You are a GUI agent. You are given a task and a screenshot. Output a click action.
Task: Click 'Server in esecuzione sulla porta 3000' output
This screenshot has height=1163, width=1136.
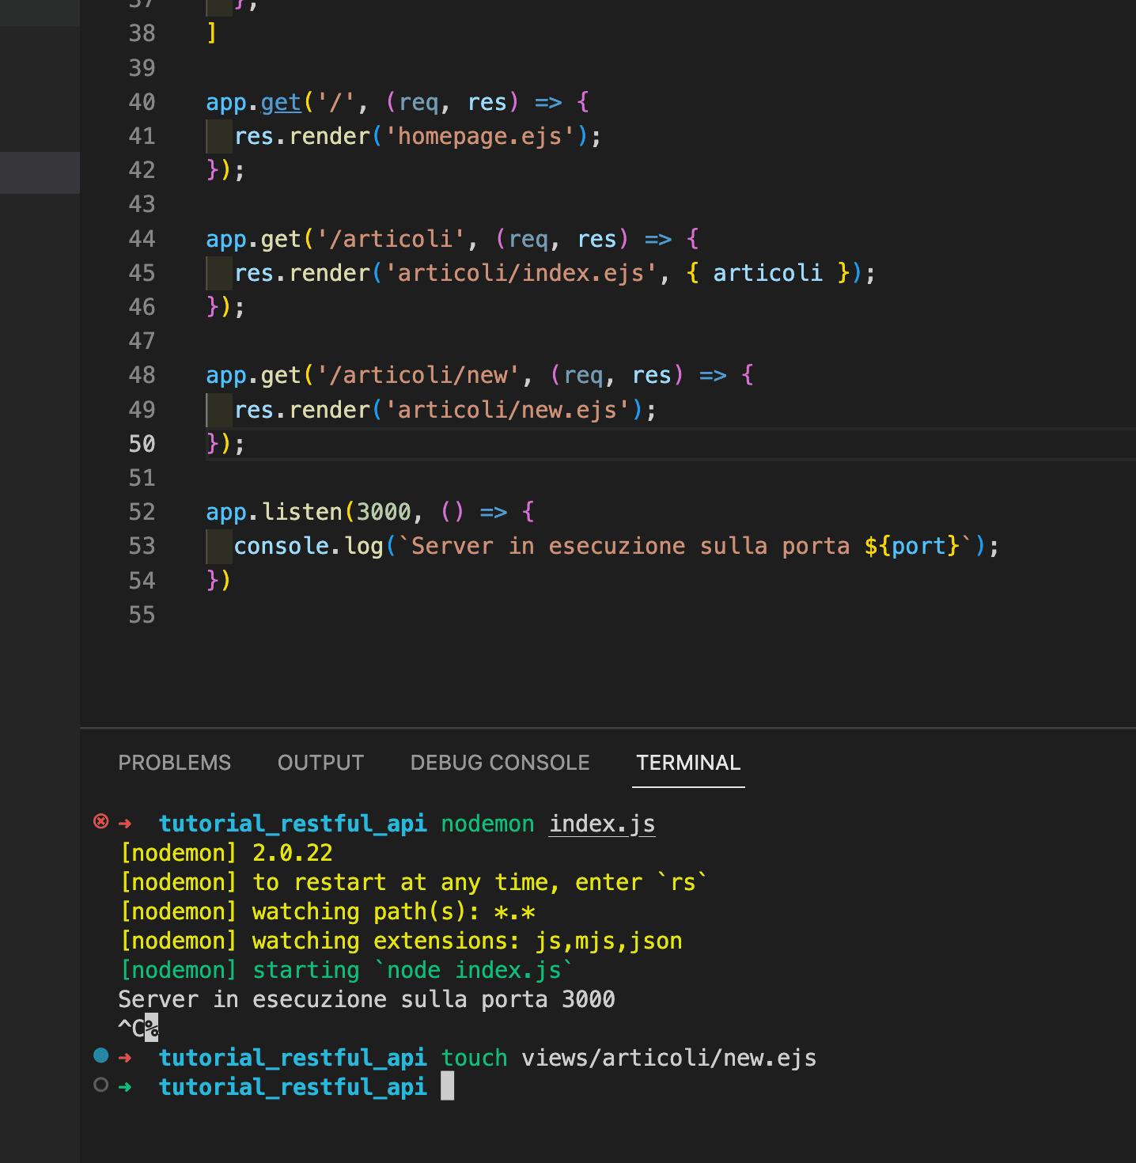[x=367, y=999]
